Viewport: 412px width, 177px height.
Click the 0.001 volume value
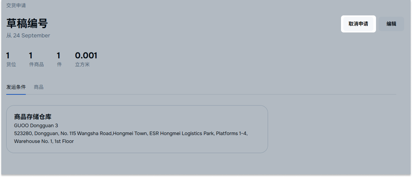86,55
